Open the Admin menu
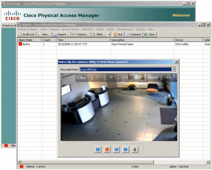Screen dimensions: 212x170 (x=110, y=29)
